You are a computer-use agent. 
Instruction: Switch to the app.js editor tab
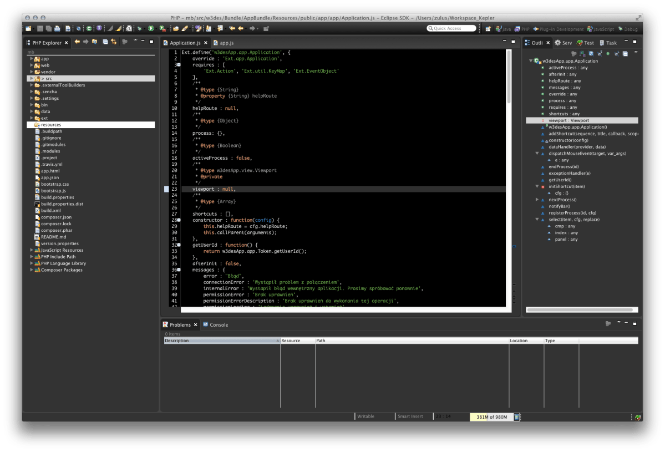pos(224,43)
